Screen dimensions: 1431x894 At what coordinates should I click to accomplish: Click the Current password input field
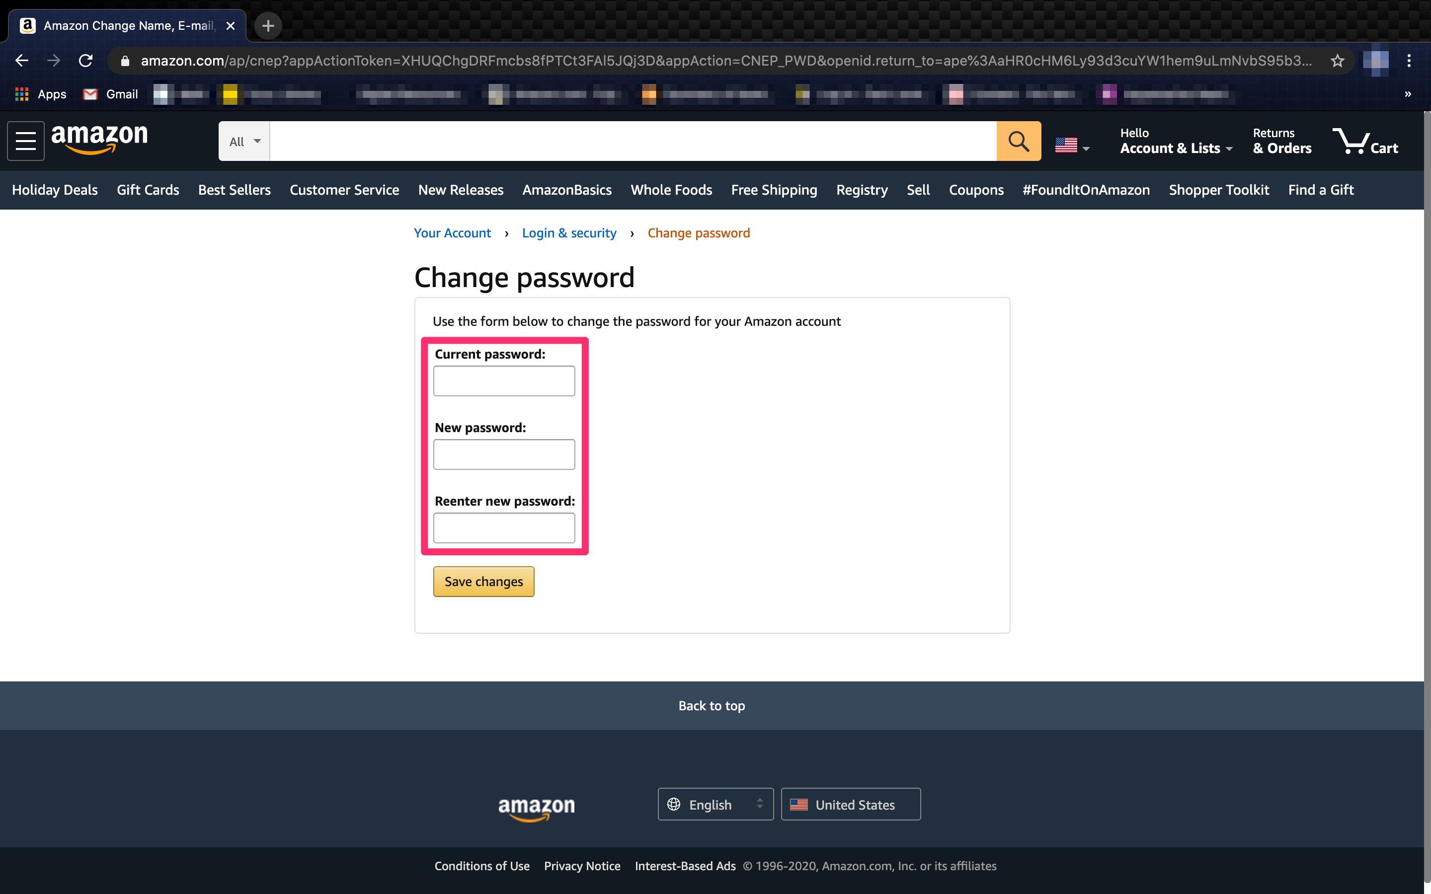tap(504, 380)
